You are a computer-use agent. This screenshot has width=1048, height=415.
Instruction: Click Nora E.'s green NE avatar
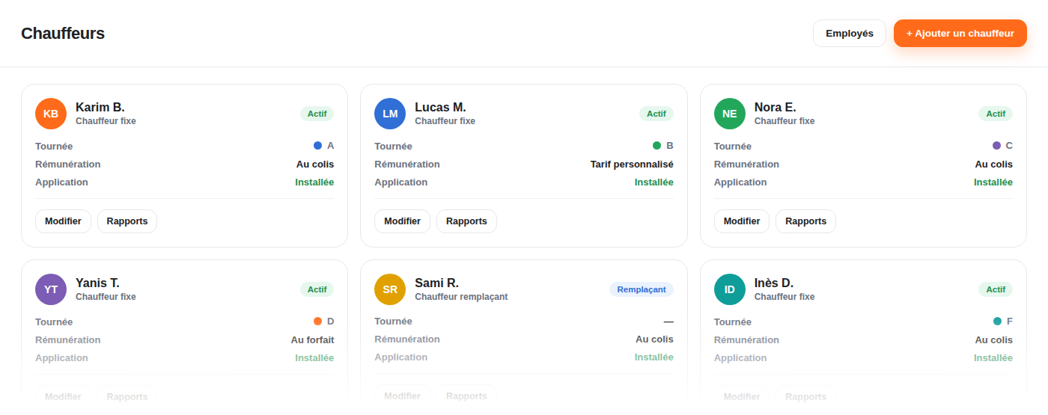pos(730,114)
